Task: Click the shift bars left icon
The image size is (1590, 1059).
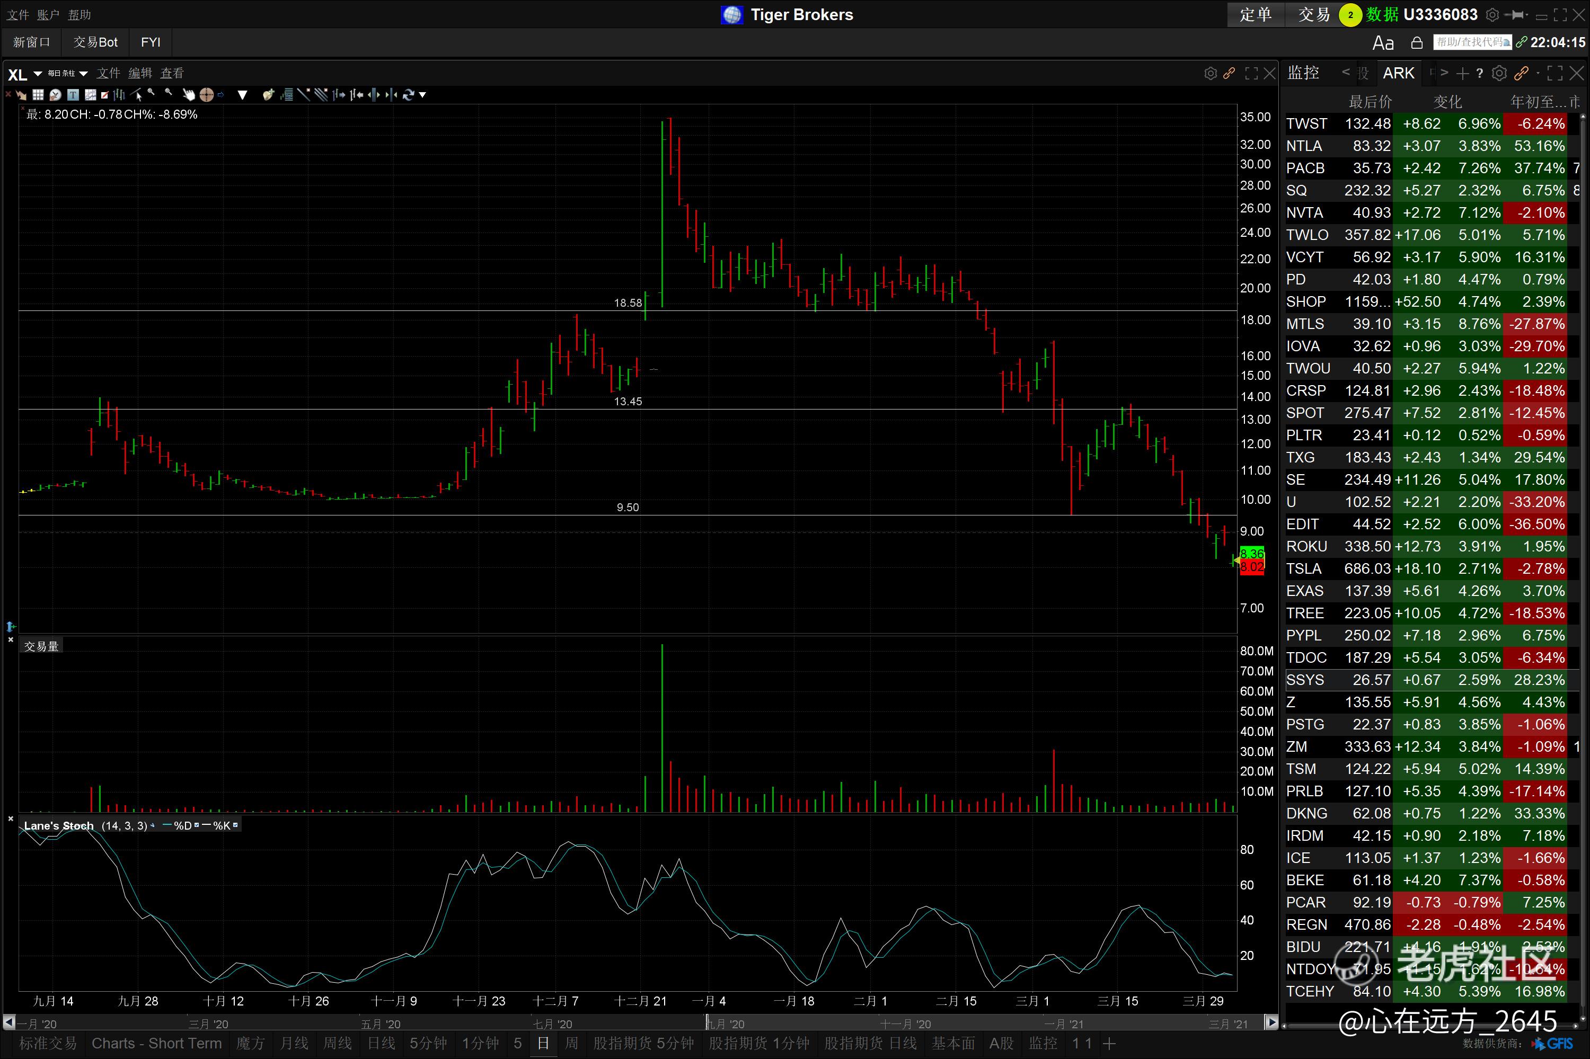Action: tap(357, 95)
